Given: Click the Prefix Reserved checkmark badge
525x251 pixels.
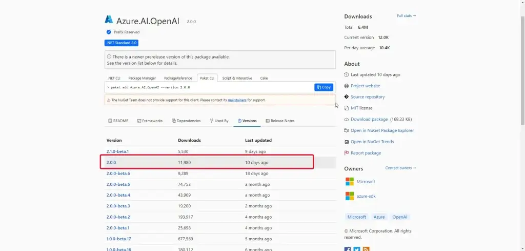Looking at the screenshot, I should click(109, 32).
